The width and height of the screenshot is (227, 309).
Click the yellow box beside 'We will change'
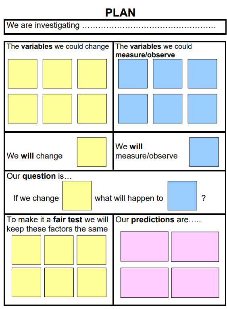click(92, 152)
